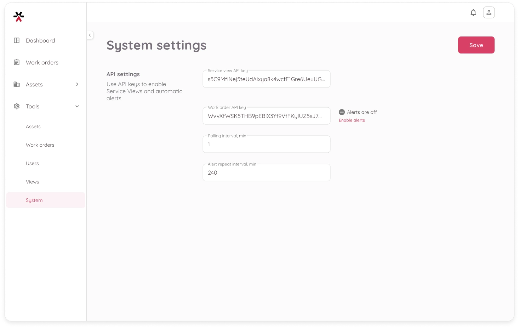Expand the Assets submenu chevron
Image resolution: width=519 pixels, height=328 pixels.
click(x=77, y=84)
